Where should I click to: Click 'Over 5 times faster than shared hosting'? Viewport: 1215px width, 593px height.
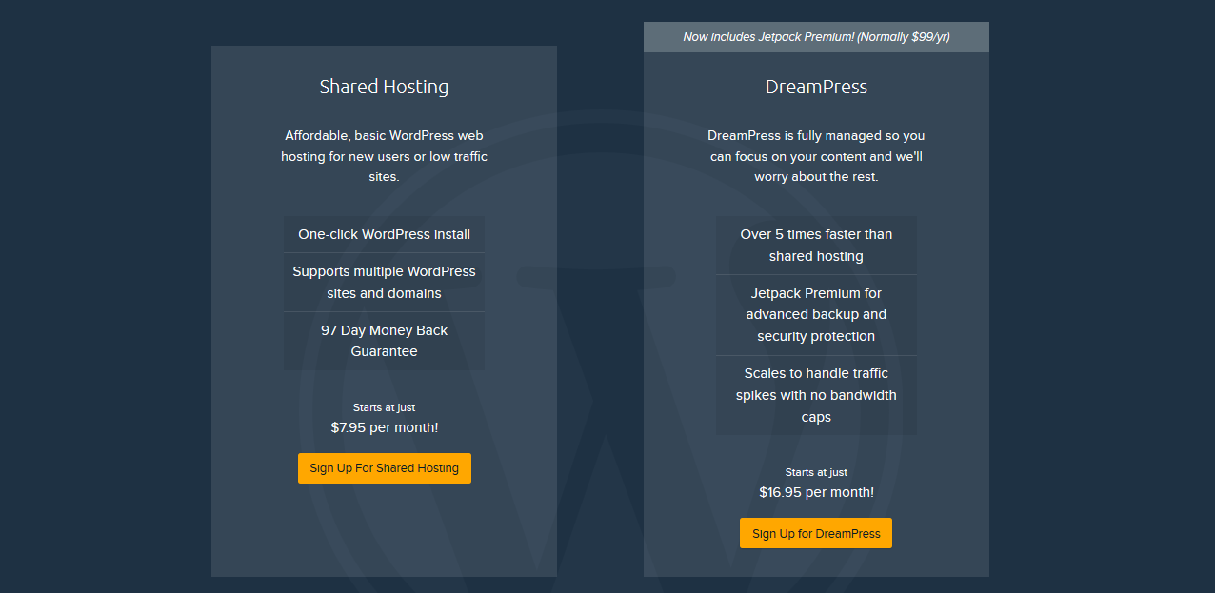tap(816, 246)
